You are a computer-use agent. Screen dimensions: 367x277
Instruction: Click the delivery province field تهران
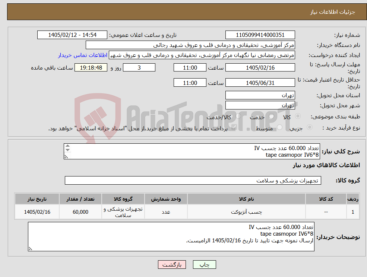[260, 95]
